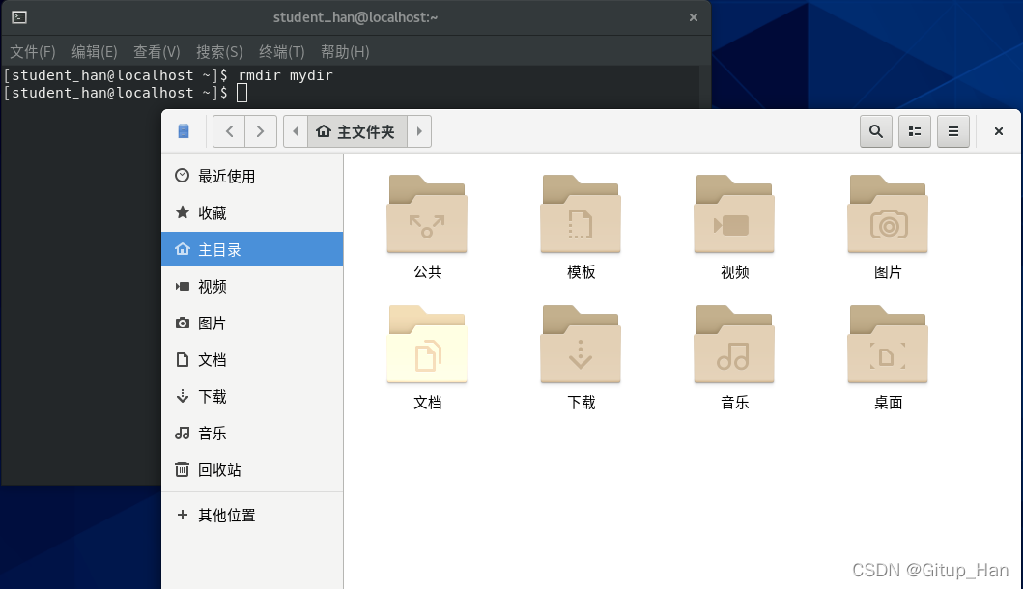Open the terminal 搜索(S) menu
Image resolution: width=1023 pixels, height=589 pixels.
click(219, 51)
